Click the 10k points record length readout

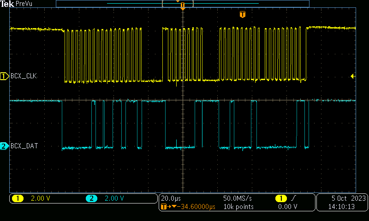pyautogui.click(x=238, y=207)
